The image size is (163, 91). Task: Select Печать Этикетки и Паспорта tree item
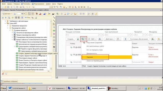[x=33, y=60]
